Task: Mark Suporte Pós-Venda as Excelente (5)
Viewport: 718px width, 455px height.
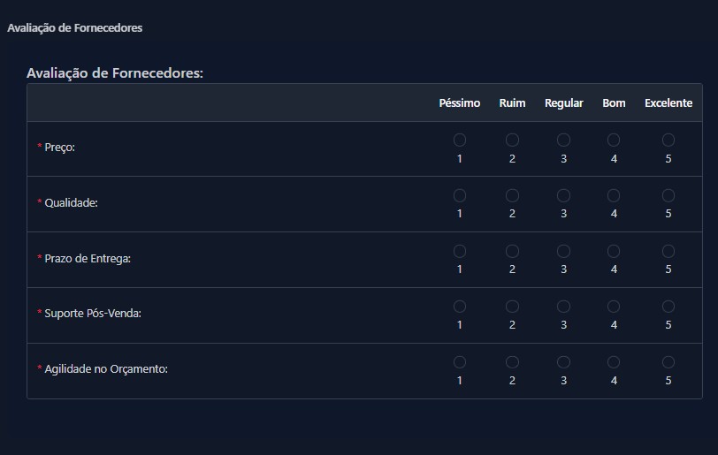Action: (x=668, y=307)
